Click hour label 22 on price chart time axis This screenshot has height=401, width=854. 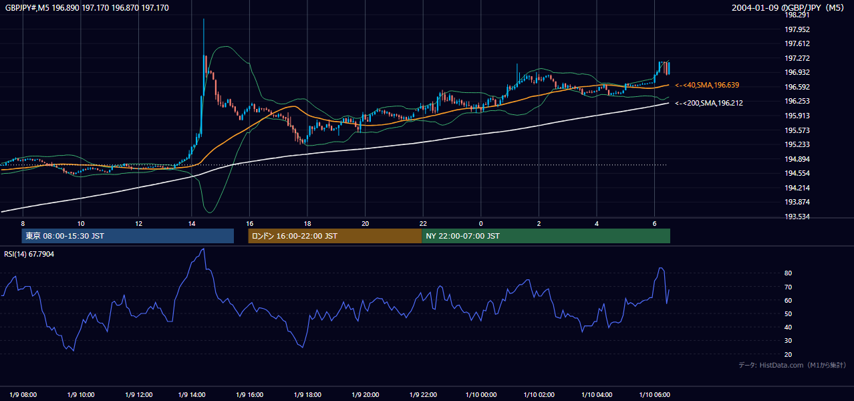423,223
